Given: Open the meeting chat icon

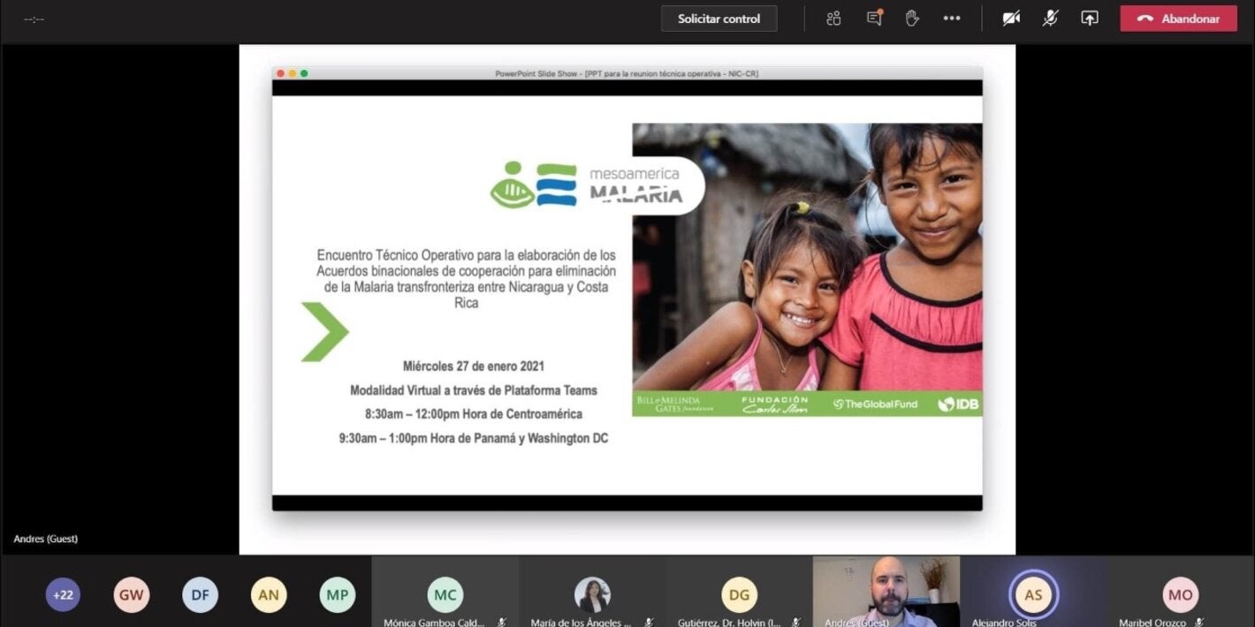Looking at the screenshot, I should pos(874,19).
